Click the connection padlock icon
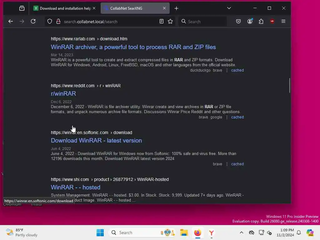 click(58, 22)
